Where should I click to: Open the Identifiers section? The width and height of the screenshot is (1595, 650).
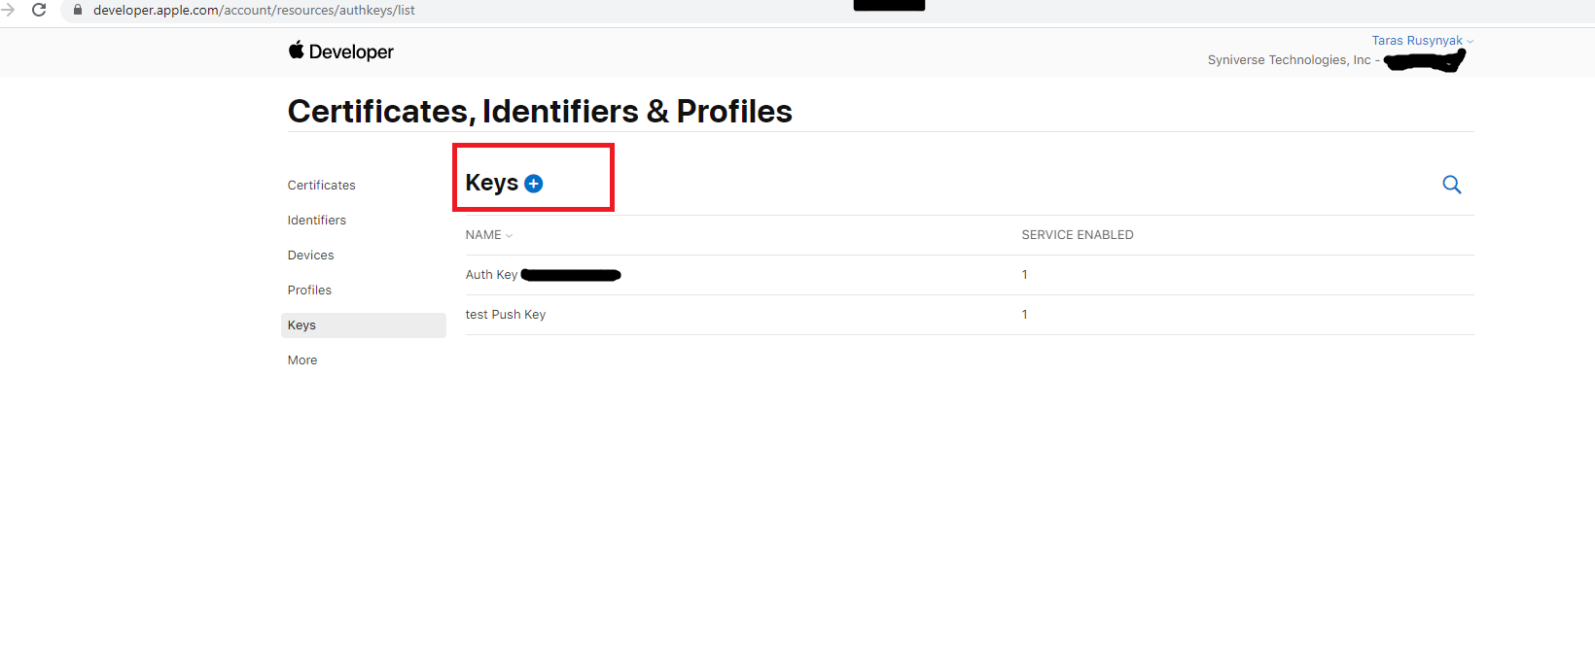tap(316, 221)
